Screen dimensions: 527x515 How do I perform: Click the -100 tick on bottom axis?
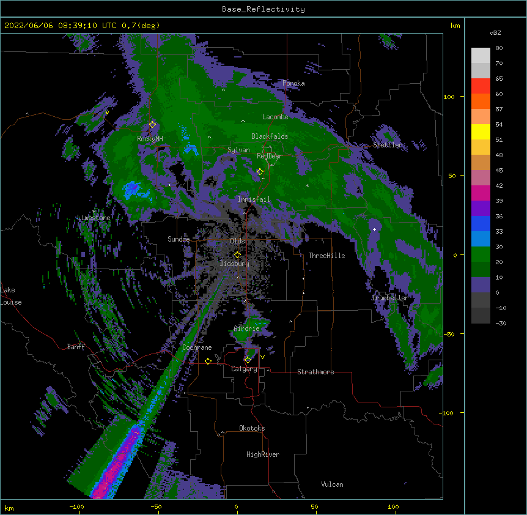76,506
